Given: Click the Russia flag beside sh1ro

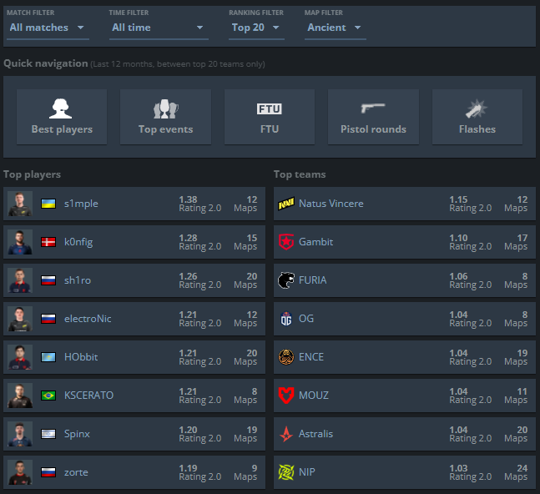Looking at the screenshot, I should 48,280.
